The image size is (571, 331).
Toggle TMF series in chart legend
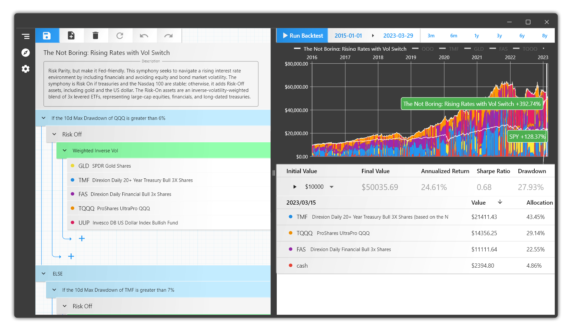pos(449,49)
